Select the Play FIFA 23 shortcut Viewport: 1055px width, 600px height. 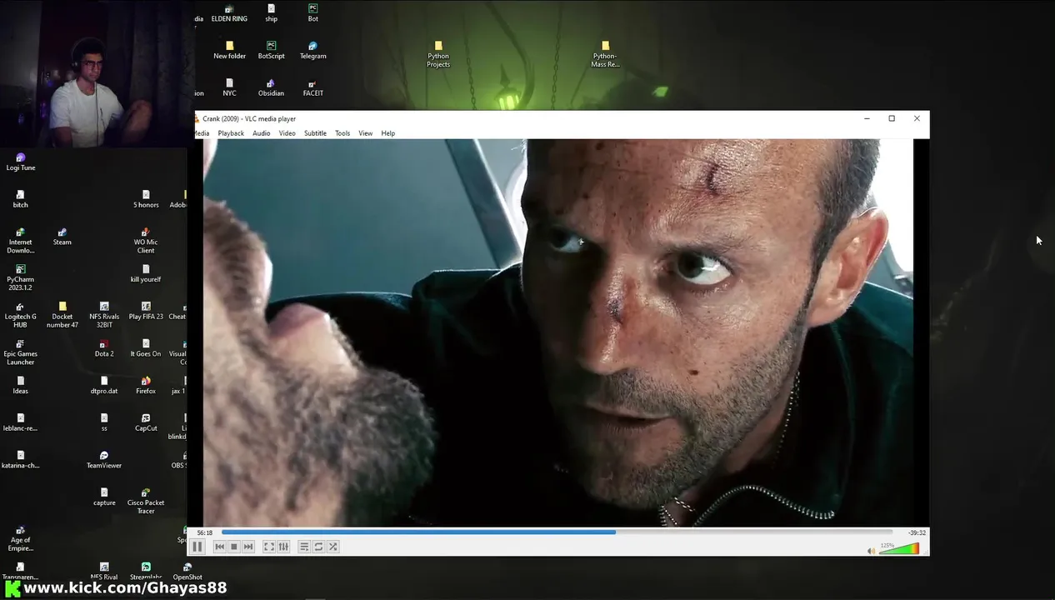point(146,311)
